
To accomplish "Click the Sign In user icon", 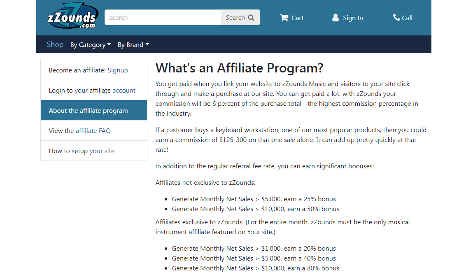I will (x=336, y=18).
